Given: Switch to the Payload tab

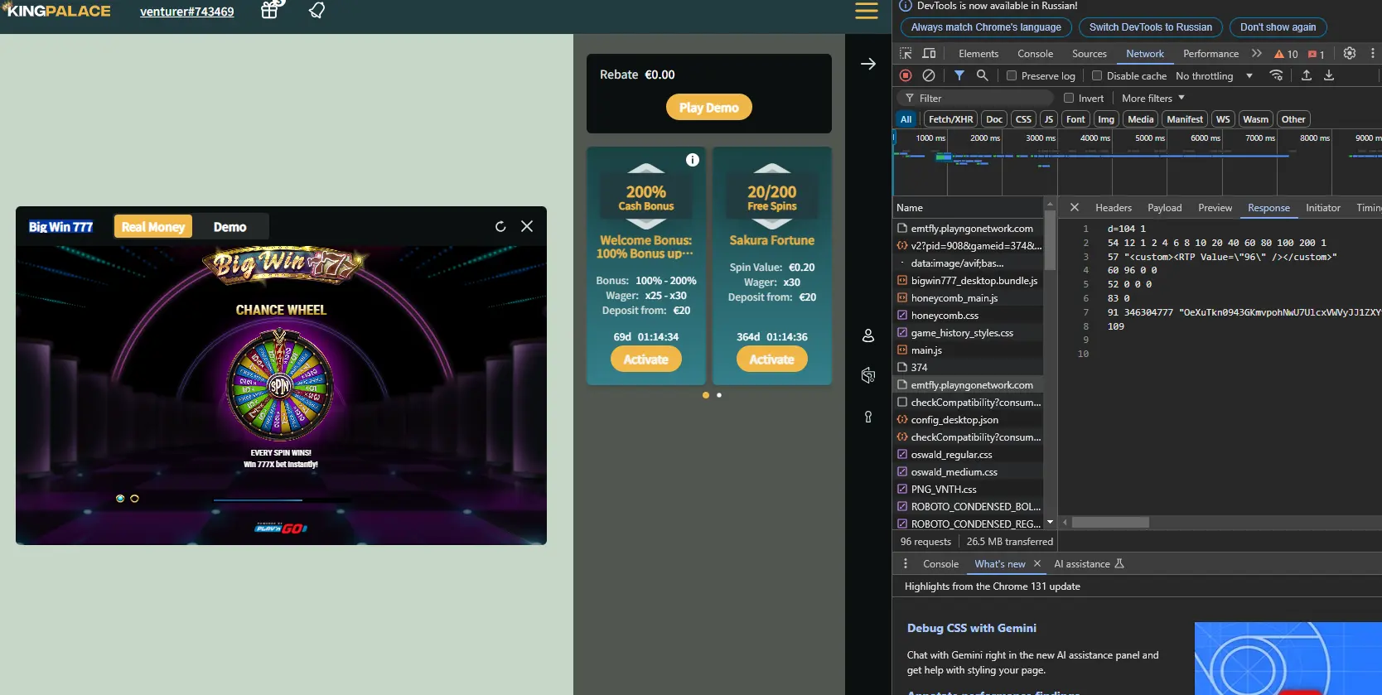Looking at the screenshot, I should (1165, 208).
